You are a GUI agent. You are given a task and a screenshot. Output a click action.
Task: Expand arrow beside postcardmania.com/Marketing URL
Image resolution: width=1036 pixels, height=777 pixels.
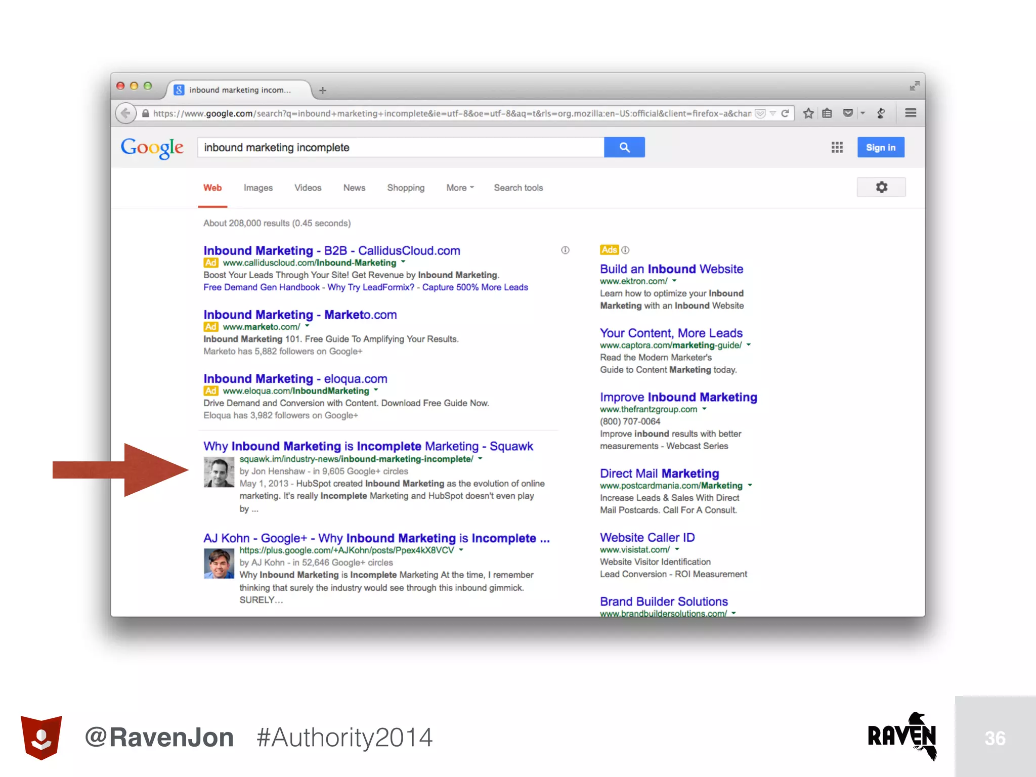coord(750,485)
